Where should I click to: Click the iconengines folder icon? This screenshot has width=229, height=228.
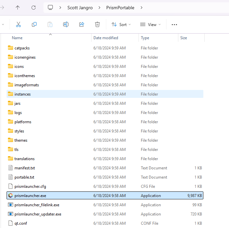11,57
